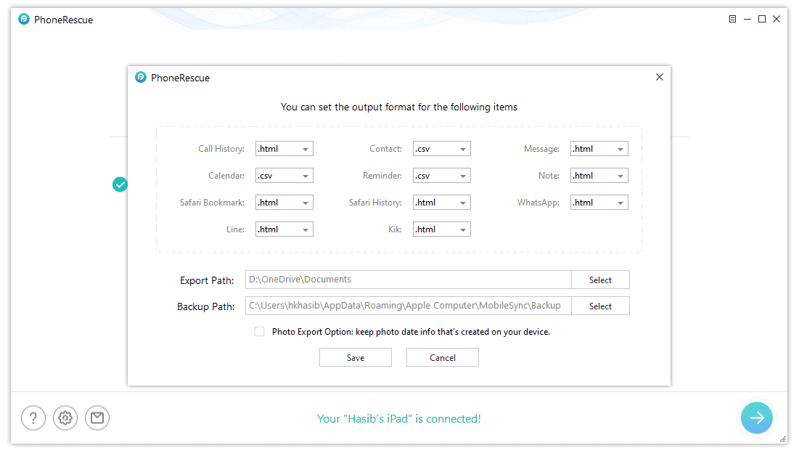Click the Export Path text field

(408, 280)
